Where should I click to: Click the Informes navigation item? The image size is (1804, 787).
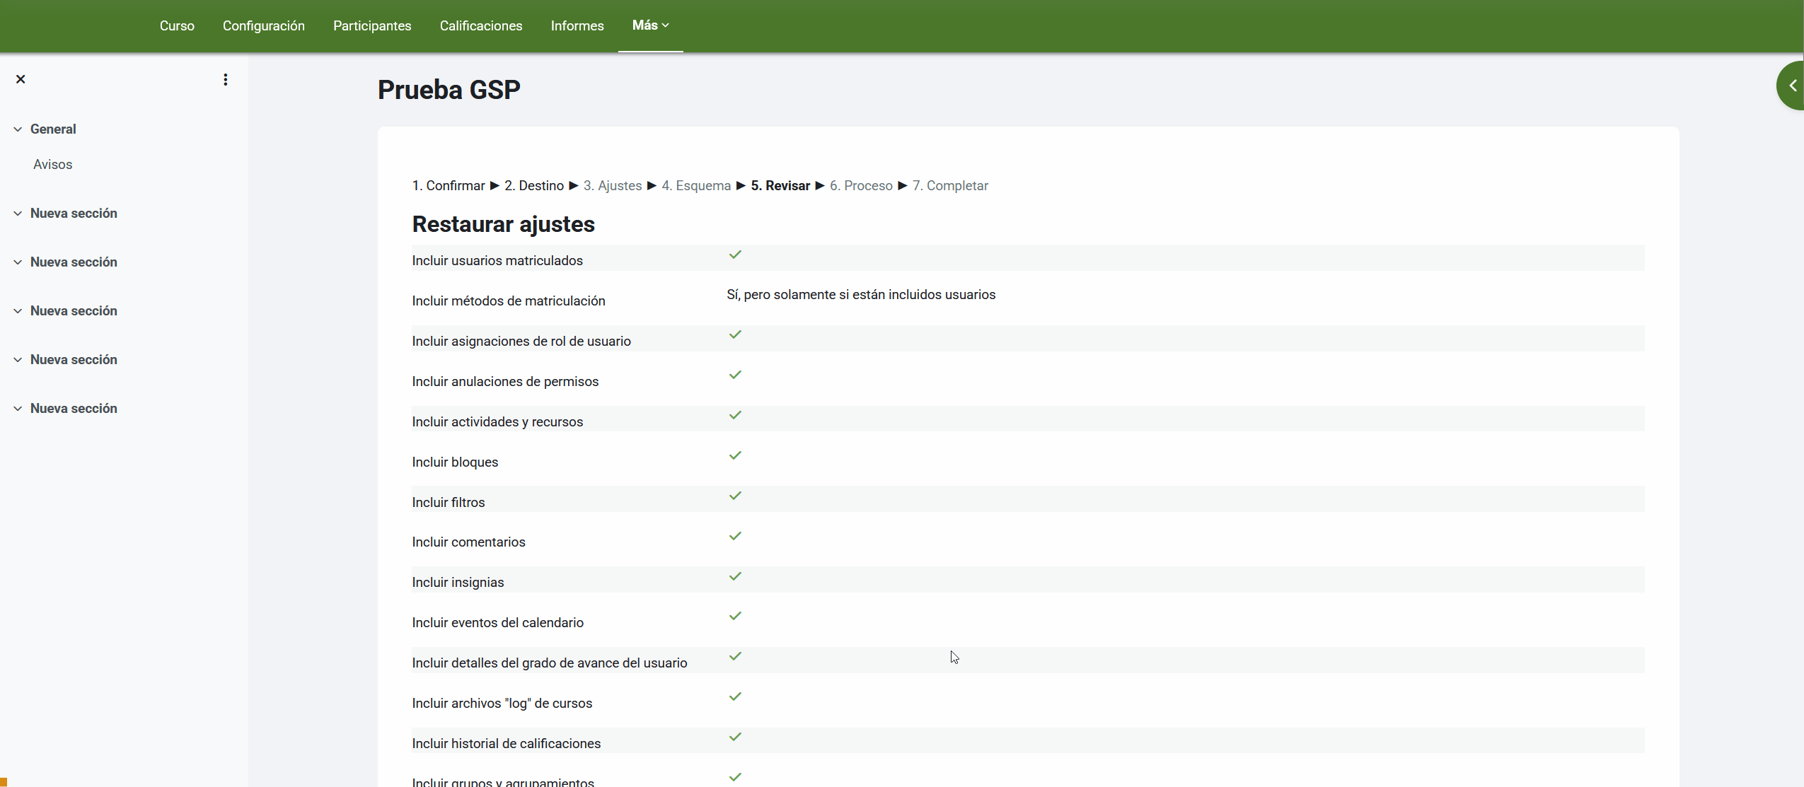pos(577,26)
